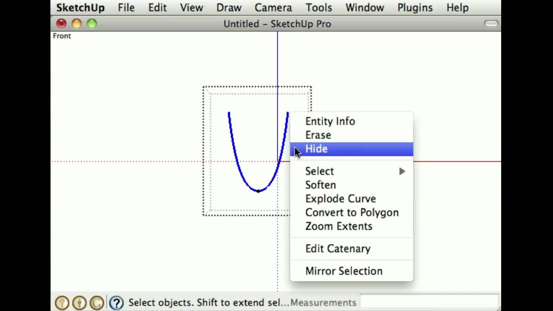
Task: Open the Camera menu in menu bar
Action: (273, 8)
